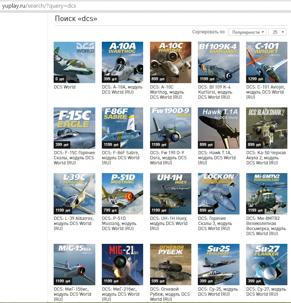Open the DCS Black Shark 2 cover image
The image size is (291, 303).
pyautogui.click(x=267, y=128)
